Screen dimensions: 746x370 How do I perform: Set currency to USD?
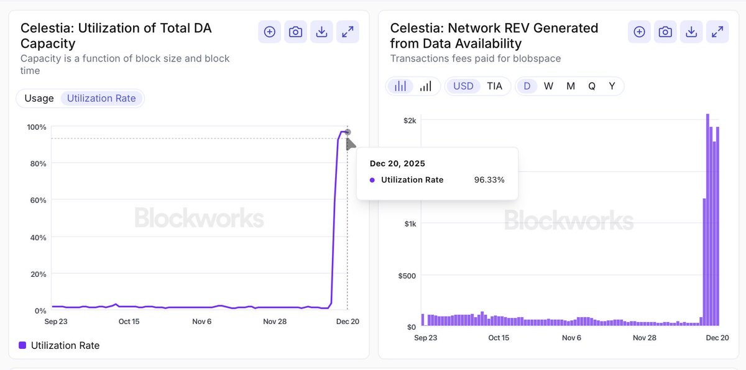(x=463, y=86)
